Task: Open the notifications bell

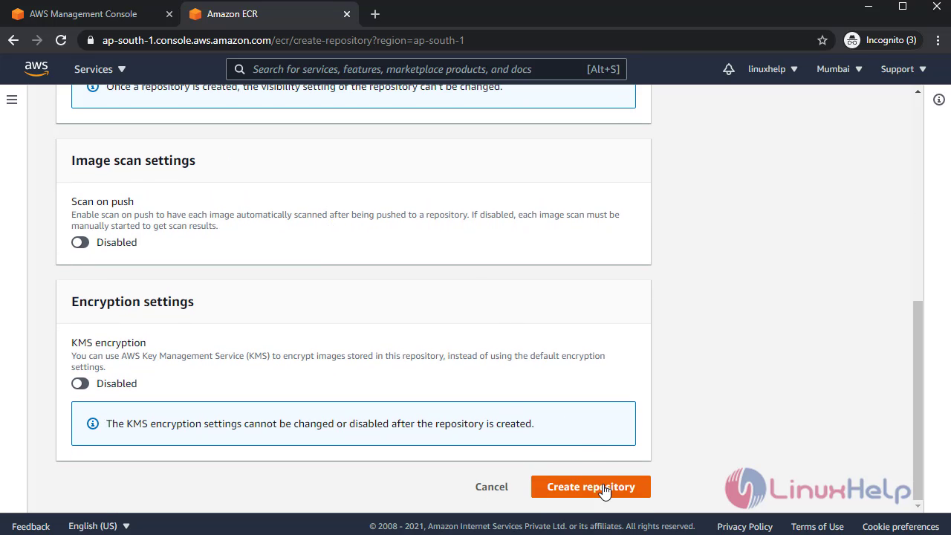Action: click(x=729, y=69)
